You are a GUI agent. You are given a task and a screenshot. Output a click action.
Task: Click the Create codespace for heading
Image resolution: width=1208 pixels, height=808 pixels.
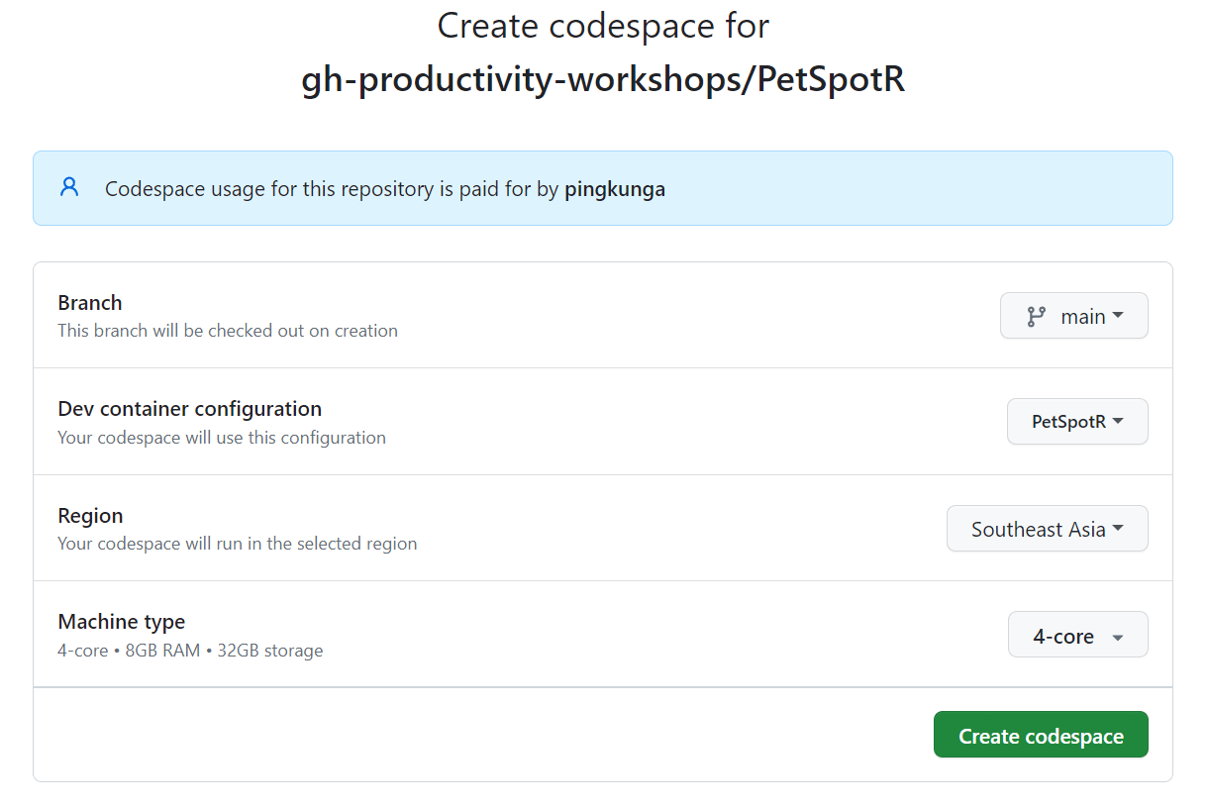[602, 26]
